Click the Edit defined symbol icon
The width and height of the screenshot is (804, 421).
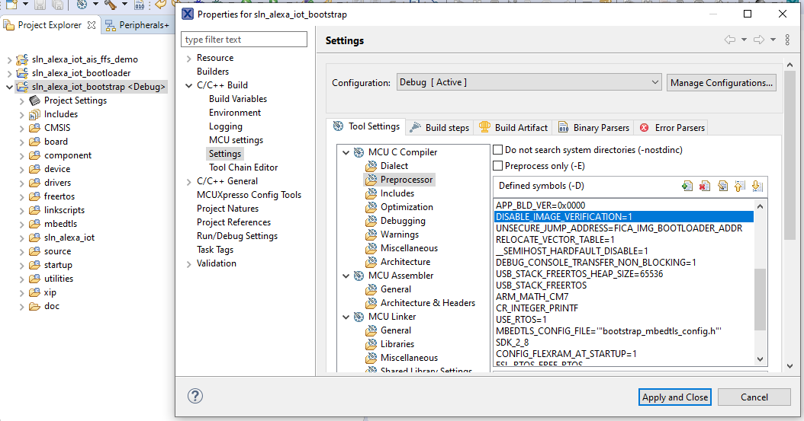pyautogui.click(x=722, y=186)
